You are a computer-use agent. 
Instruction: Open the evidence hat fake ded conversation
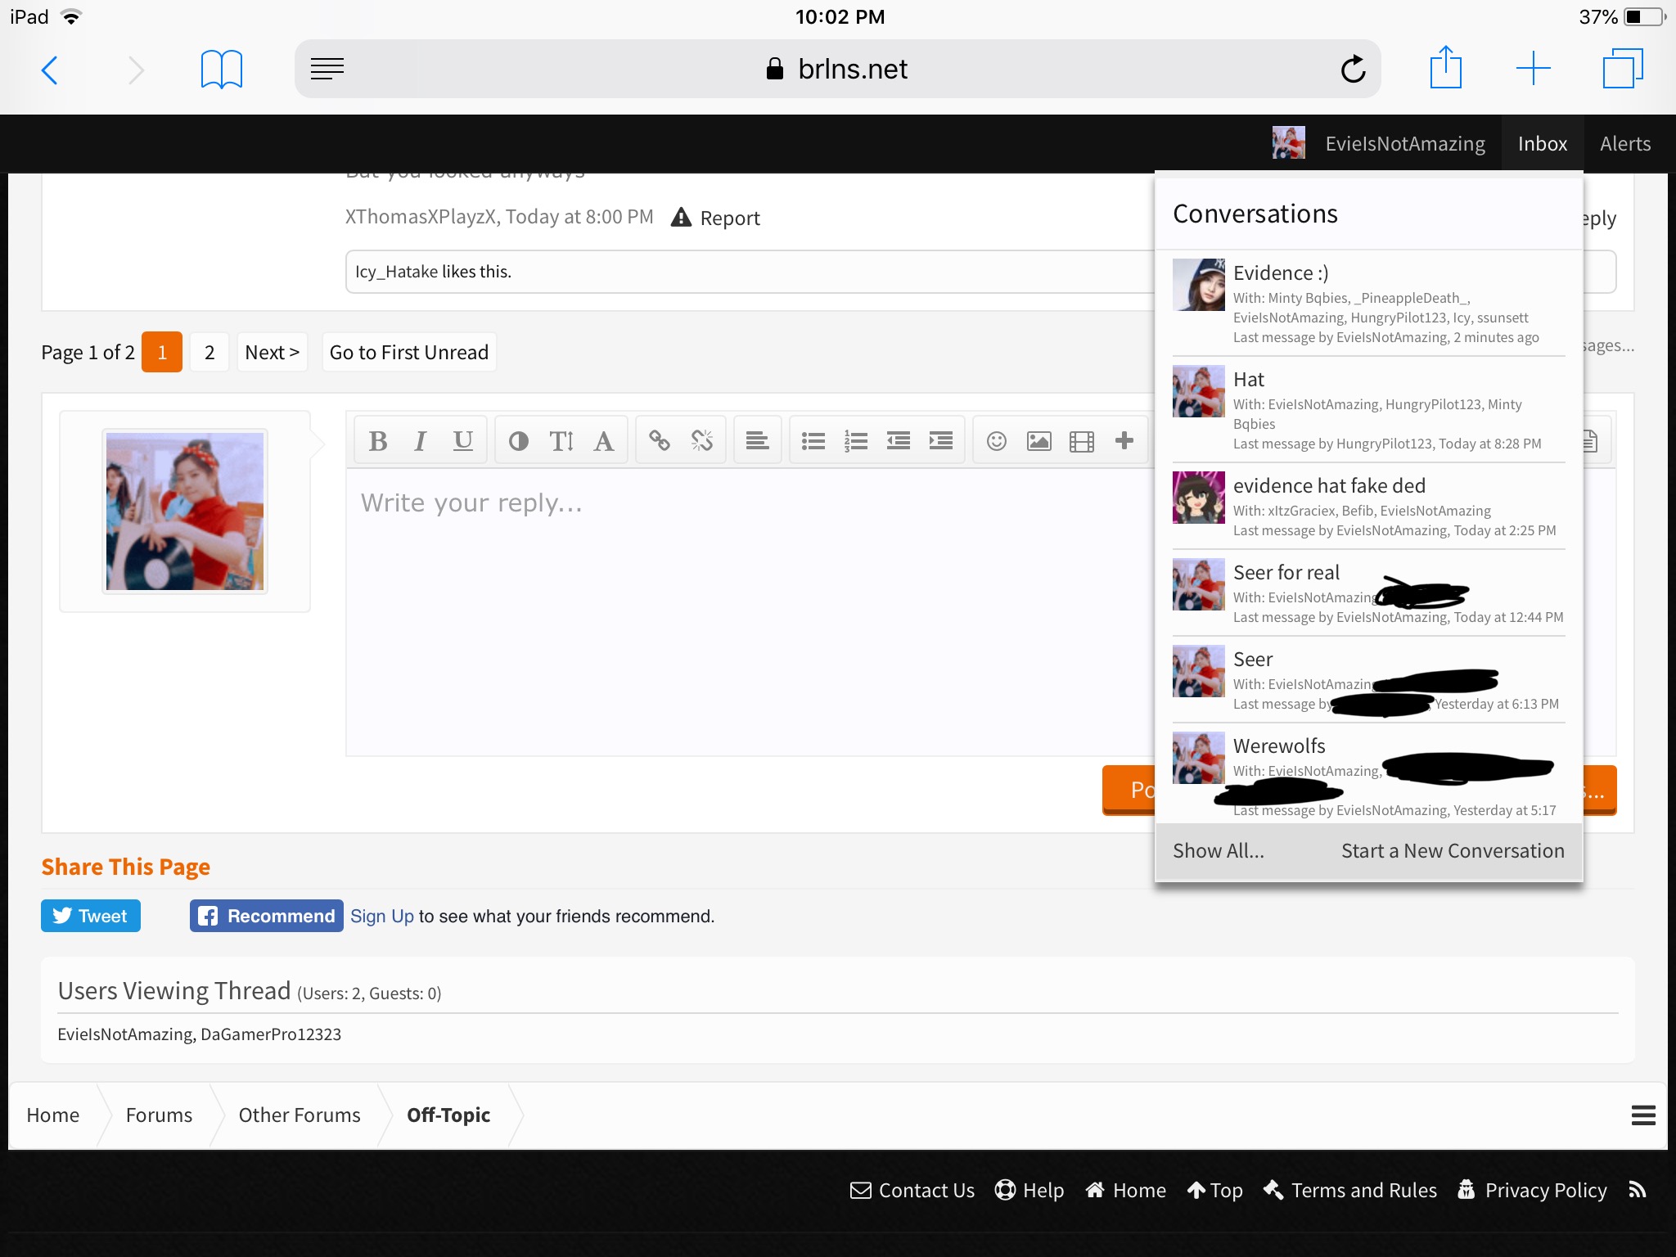coord(1329,485)
